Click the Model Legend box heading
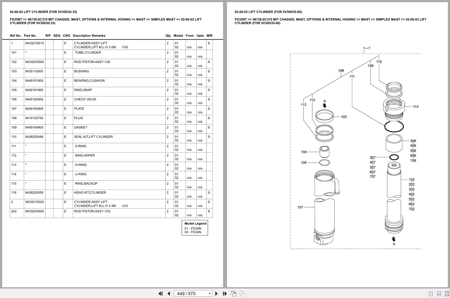The width and height of the screenshot is (450, 298). click(195, 223)
